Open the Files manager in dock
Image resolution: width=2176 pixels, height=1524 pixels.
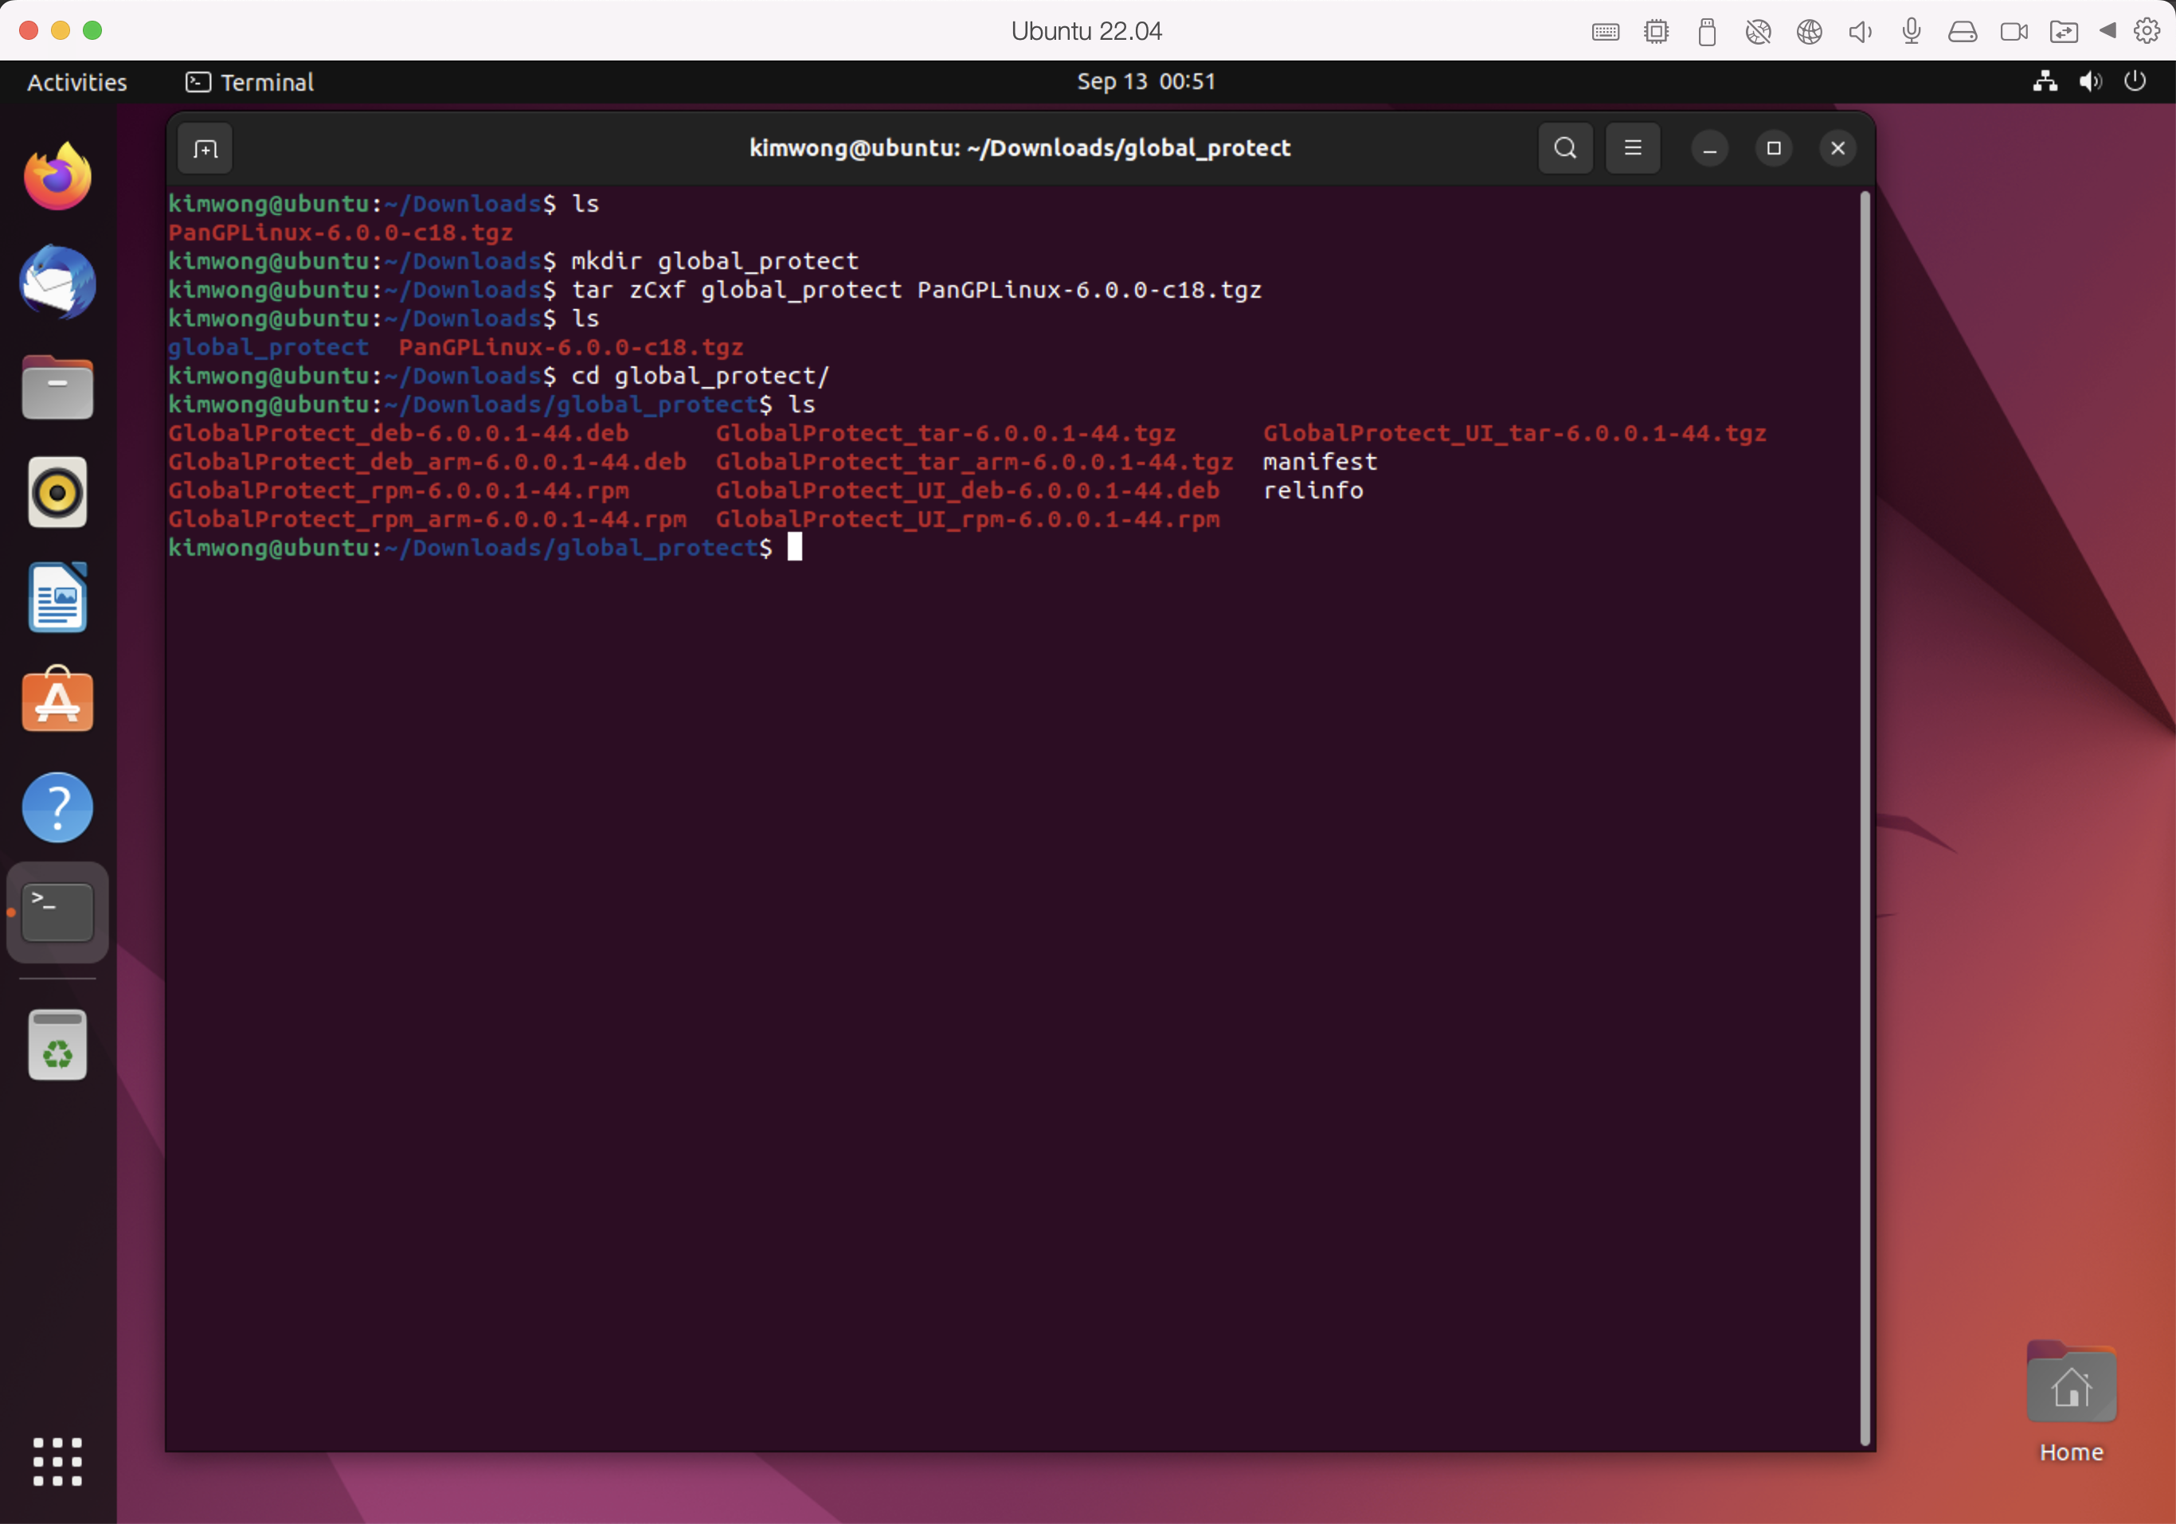(x=58, y=388)
